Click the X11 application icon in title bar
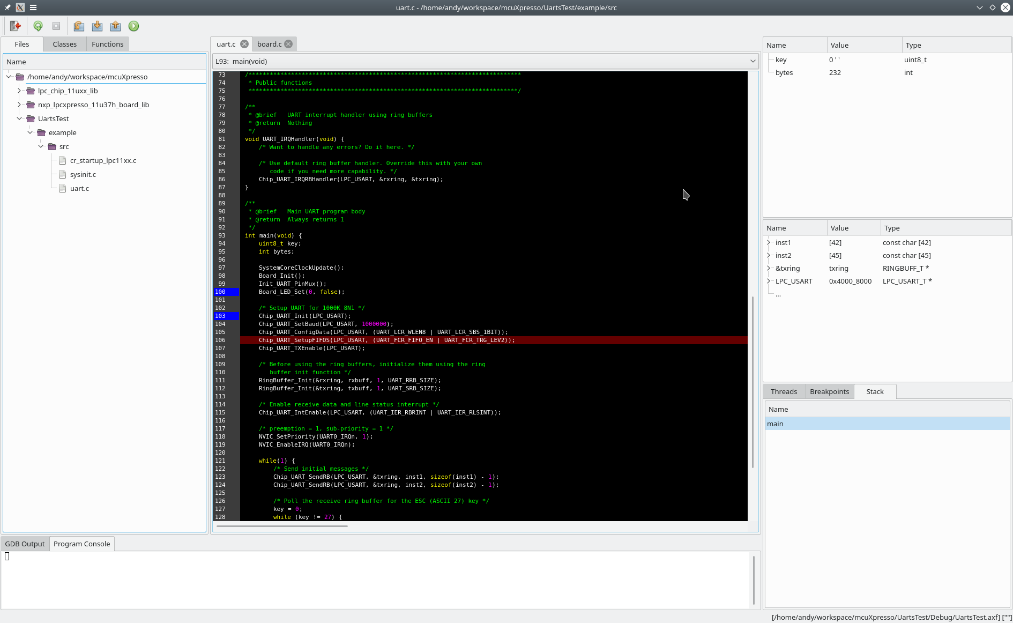 (x=20, y=8)
